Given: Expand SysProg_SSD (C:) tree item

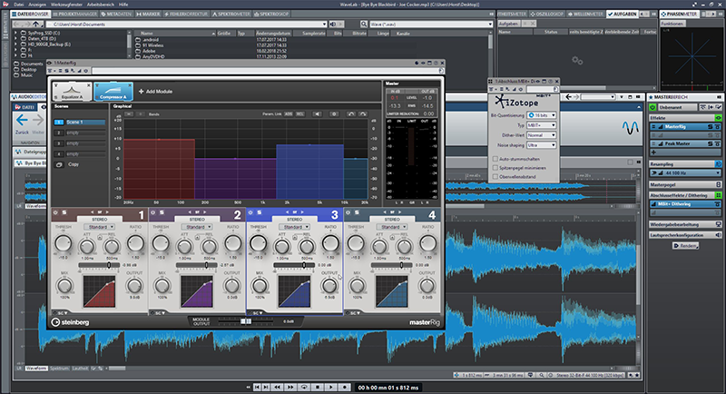Looking at the screenshot, I should coord(15,34).
